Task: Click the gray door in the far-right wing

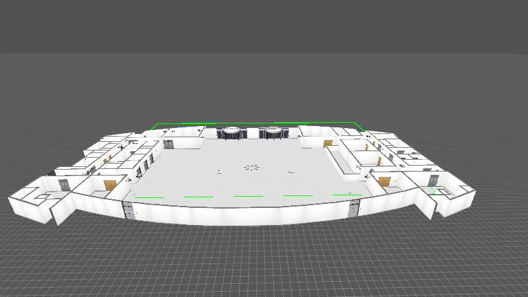Action: click(432, 180)
